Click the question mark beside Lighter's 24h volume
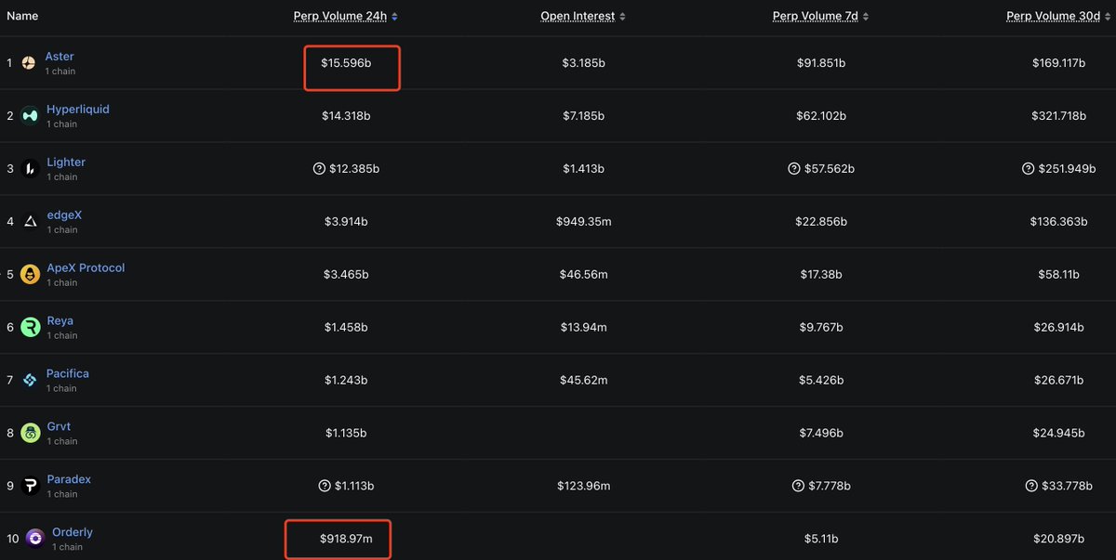This screenshot has height=560, width=1116. point(319,169)
